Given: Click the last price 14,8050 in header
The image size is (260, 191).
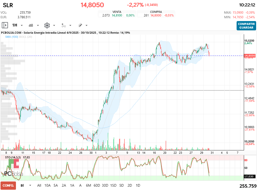Looking at the screenshot, I should tap(92, 5).
